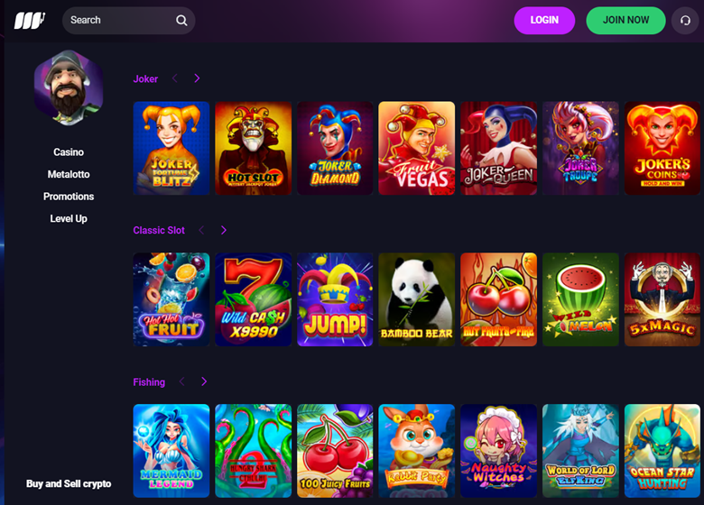This screenshot has height=505, width=704.
Task: Select Level Up in sidebar
Action: coord(69,218)
